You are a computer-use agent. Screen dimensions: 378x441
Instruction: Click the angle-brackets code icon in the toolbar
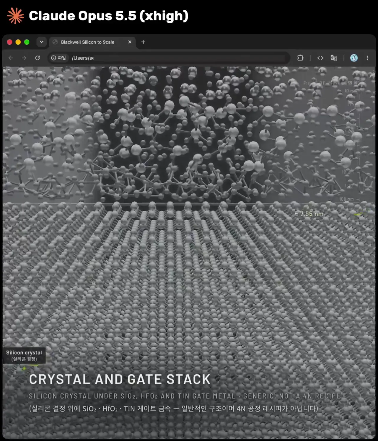(x=320, y=58)
